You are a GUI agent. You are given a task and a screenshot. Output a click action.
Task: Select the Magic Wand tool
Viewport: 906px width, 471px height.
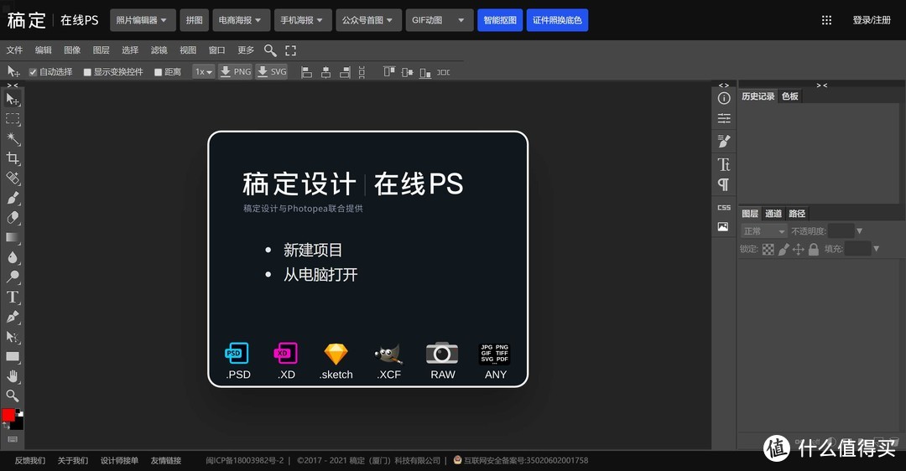[12, 138]
